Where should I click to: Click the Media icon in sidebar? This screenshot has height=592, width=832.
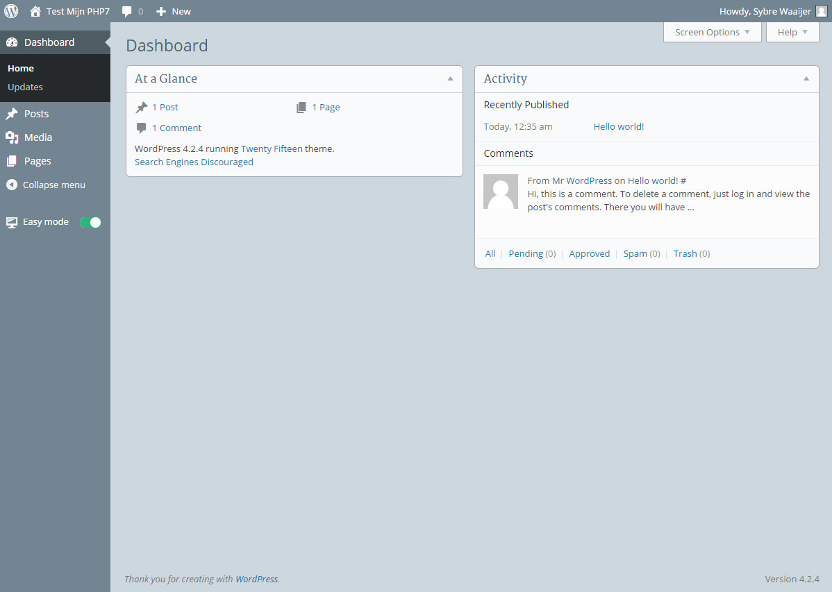[x=12, y=137]
